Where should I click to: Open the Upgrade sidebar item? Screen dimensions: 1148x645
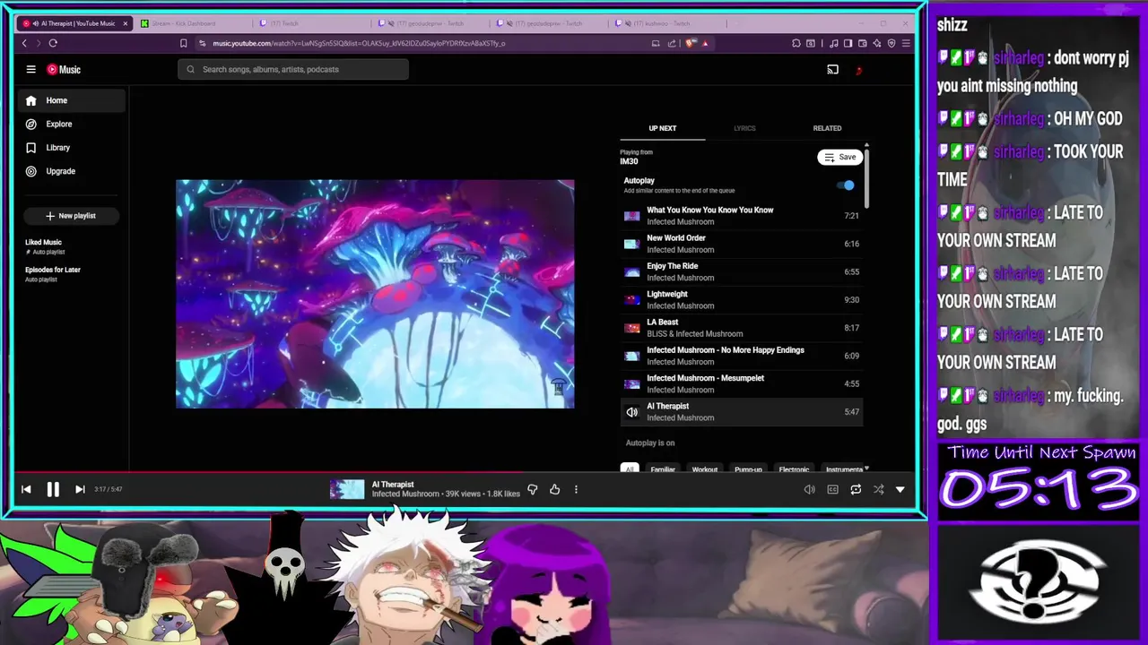coord(72,171)
